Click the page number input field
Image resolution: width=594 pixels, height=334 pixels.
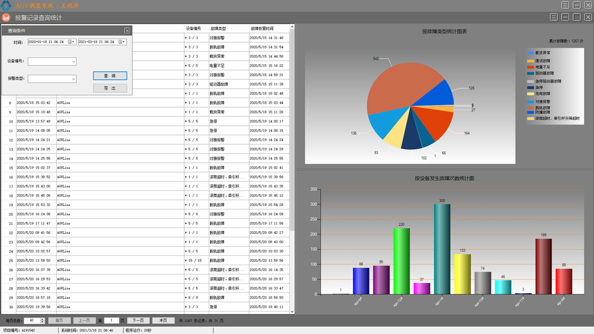coord(111,321)
